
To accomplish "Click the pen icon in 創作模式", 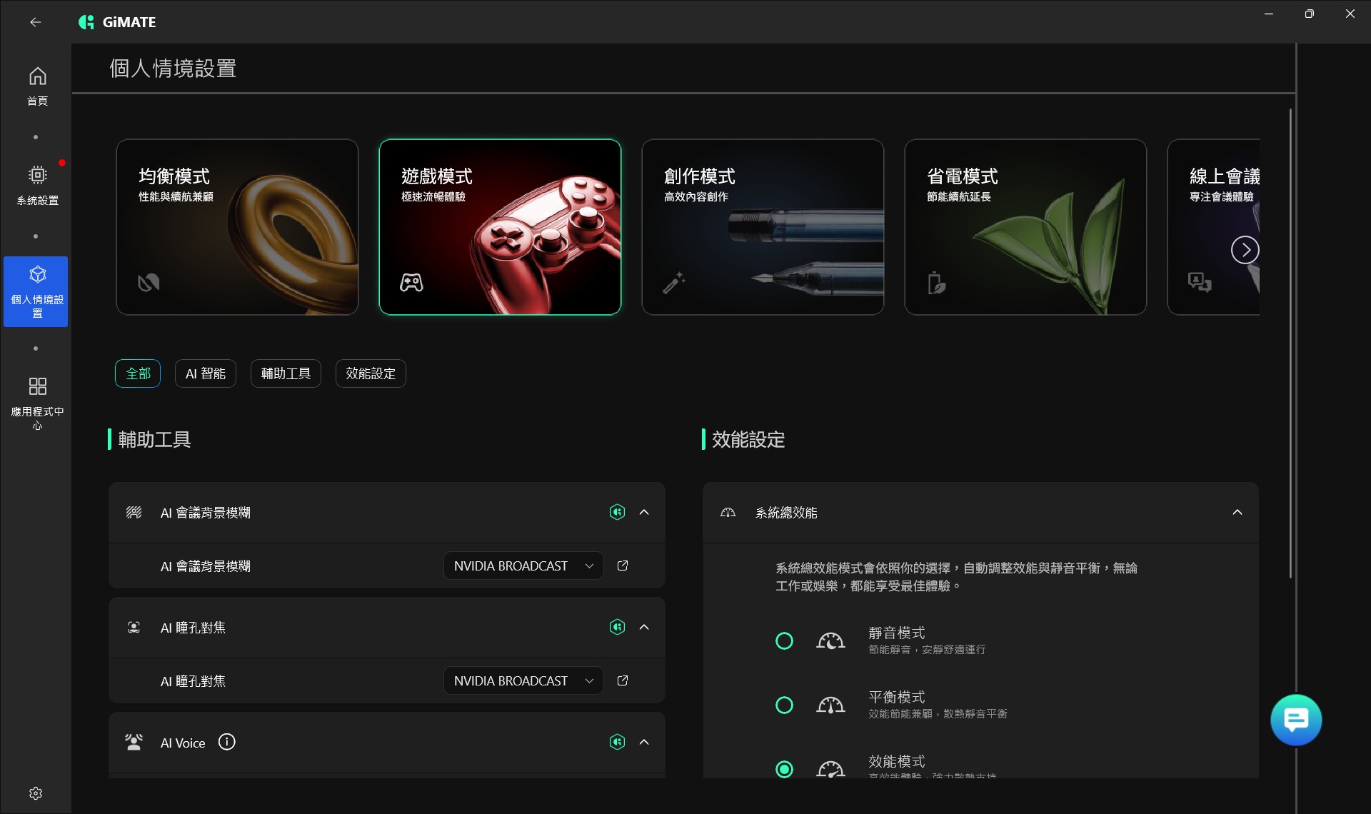I will 673,283.
